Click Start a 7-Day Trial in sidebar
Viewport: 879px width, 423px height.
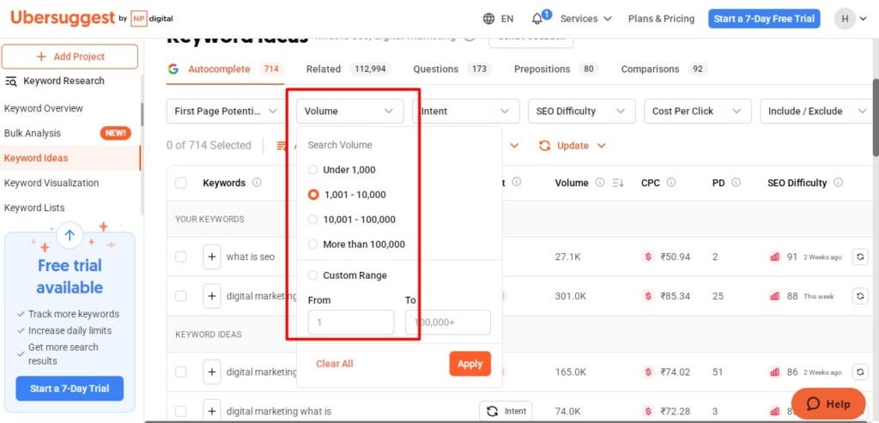(70, 389)
